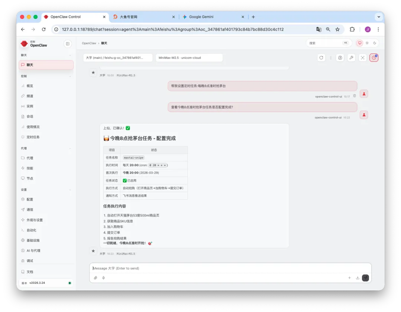This screenshot has height=312, width=401.
Task: Attach a file with paperclip icon
Action: pos(95,278)
